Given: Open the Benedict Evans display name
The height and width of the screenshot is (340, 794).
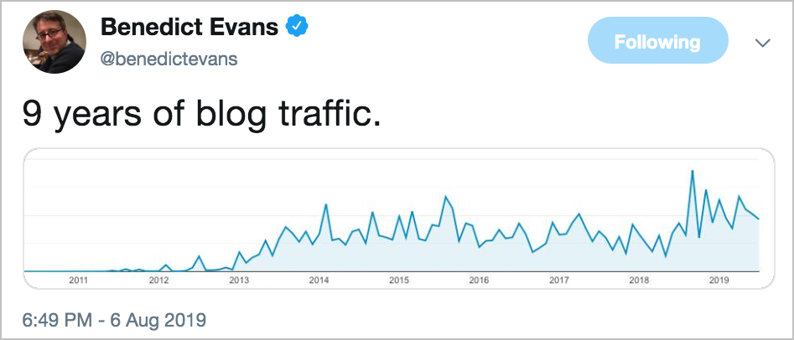Looking at the screenshot, I should (x=189, y=26).
